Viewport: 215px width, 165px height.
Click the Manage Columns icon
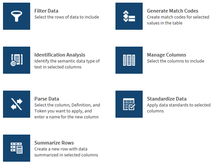coord(129,60)
